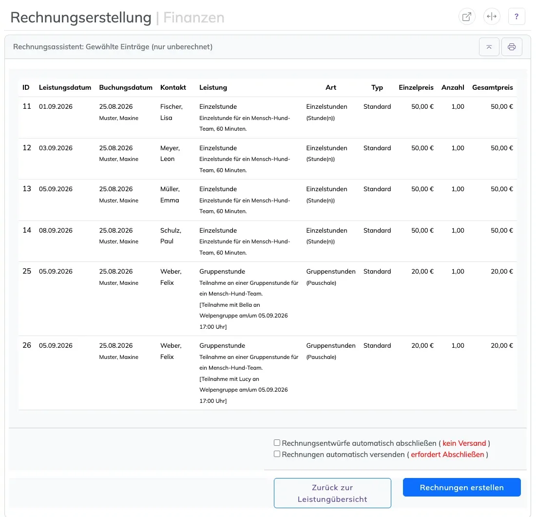Click Leistungsdatum 03.09.2026
This screenshot has height=517, width=536.
(56, 148)
